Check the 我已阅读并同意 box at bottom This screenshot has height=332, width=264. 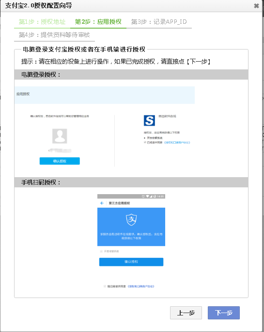[105, 286]
